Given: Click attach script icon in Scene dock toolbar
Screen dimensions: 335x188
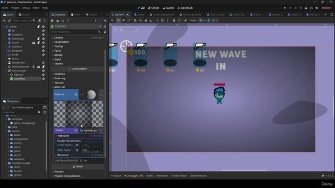Looking at the screenshot, I should coord(40,21).
